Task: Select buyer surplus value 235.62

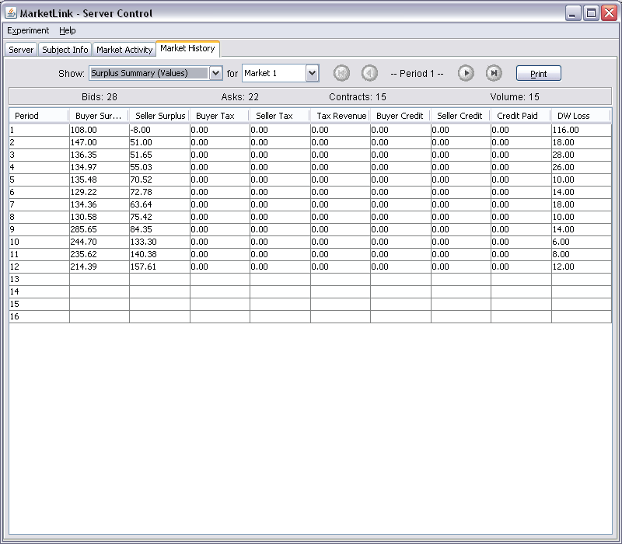Action: pos(100,254)
